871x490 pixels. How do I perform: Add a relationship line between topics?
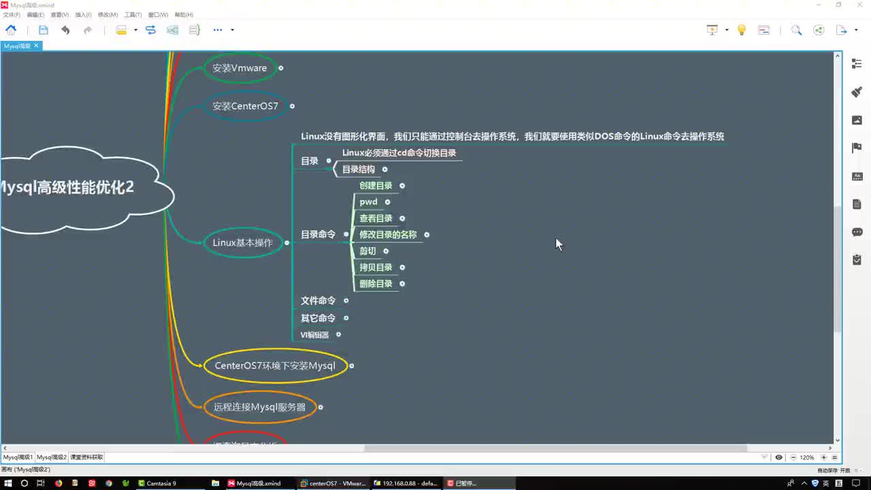150,30
